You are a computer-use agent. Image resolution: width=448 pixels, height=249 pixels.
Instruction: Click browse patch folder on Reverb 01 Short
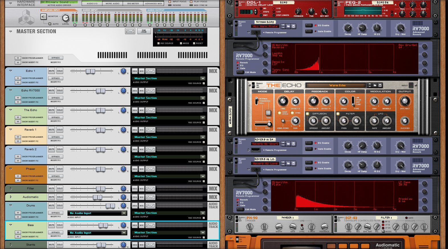click(x=288, y=144)
